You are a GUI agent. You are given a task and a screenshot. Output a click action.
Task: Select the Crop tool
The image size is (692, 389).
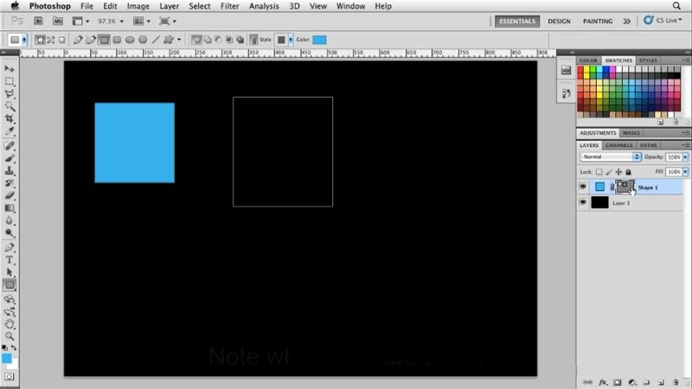point(10,118)
